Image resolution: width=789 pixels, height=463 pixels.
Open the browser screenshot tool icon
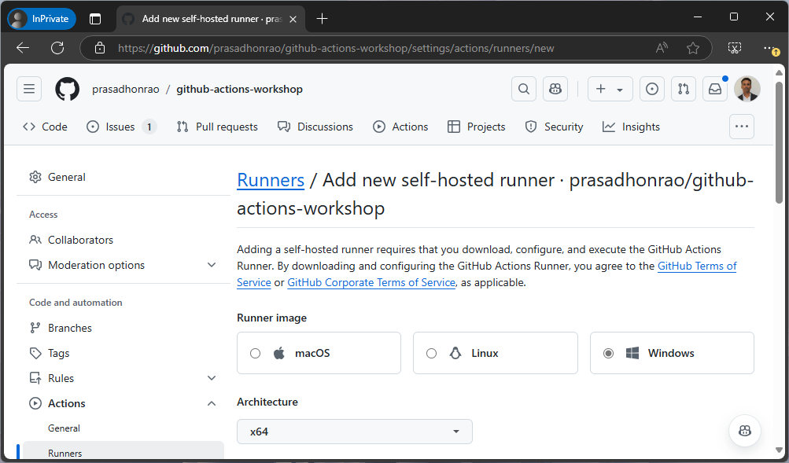735,48
